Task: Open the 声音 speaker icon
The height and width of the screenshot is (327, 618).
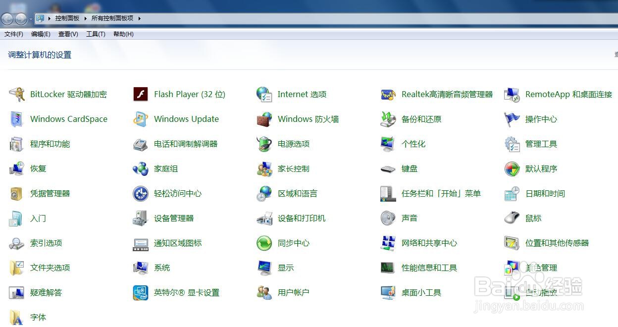Action: point(388,218)
